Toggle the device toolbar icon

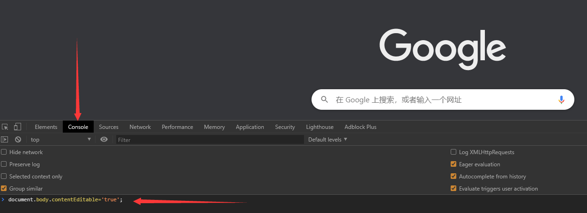coord(17,127)
